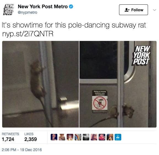Open the nyp.st/2i7QNTR link
The height and width of the screenshot is (155, 159).
28,34
